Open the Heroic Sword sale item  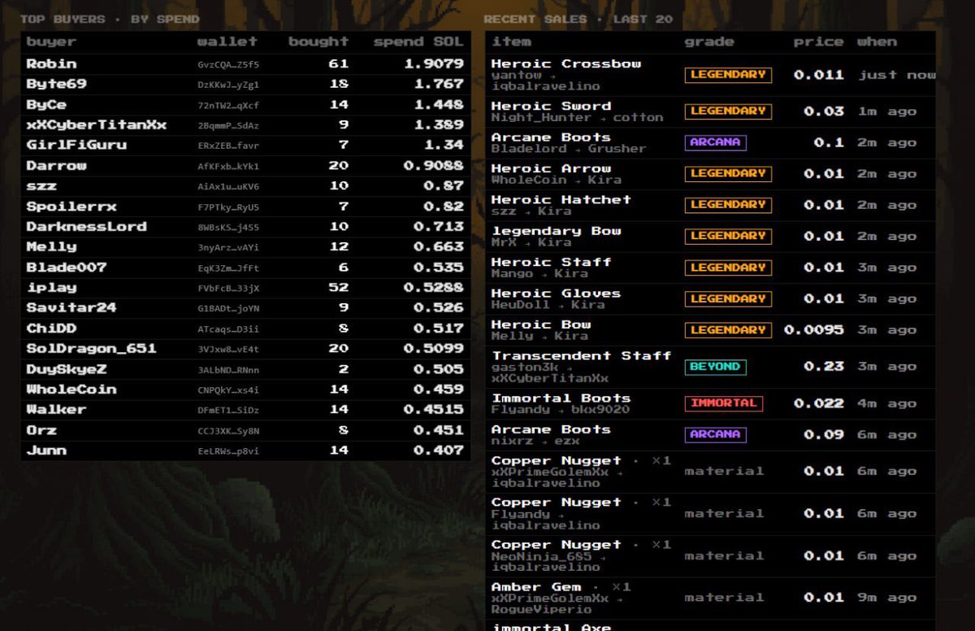click(551, 106)
